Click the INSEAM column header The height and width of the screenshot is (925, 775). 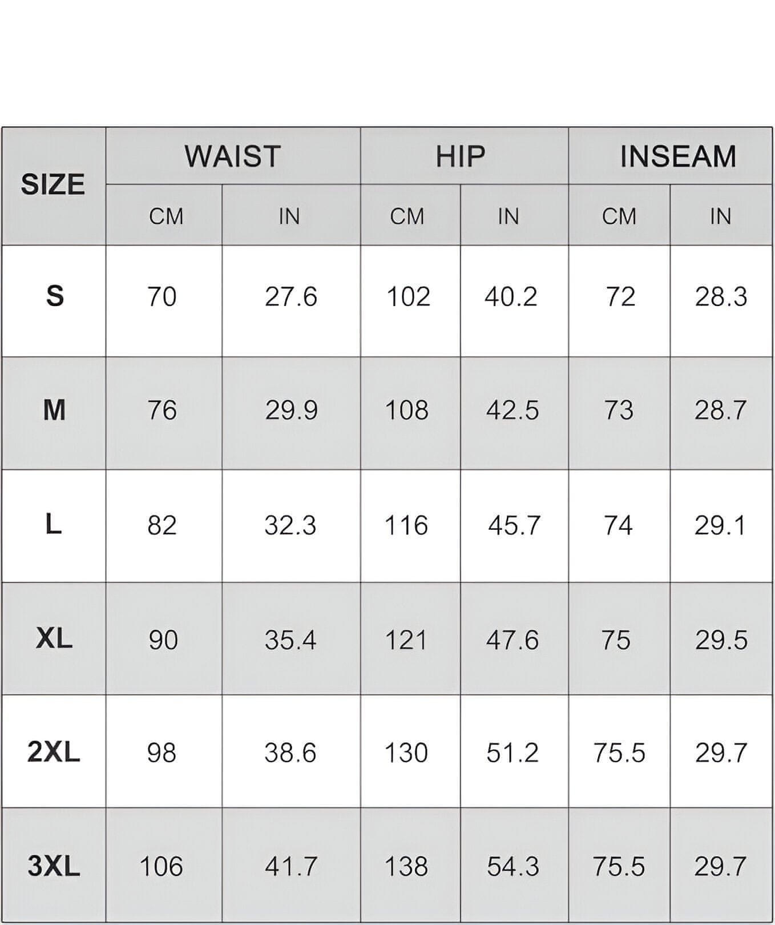point(678,156)
